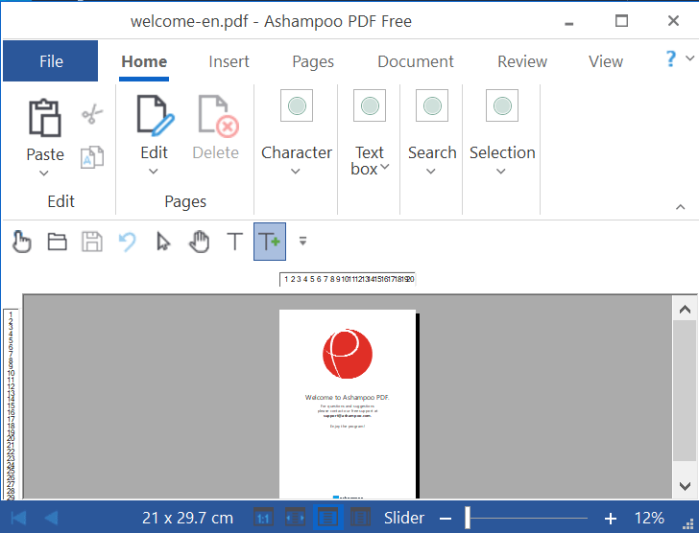The height and width of the screenshot is (533, 699).
Task: Select the Hand pan tool
Action: tap(199, 242)
